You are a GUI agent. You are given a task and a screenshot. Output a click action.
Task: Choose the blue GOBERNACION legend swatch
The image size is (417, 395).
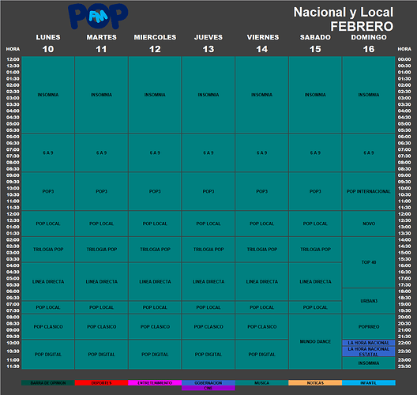pos(208,383)
